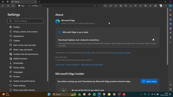Click the Learn more button
This screenshot has width=173, height=97.
tap(149, 81)
